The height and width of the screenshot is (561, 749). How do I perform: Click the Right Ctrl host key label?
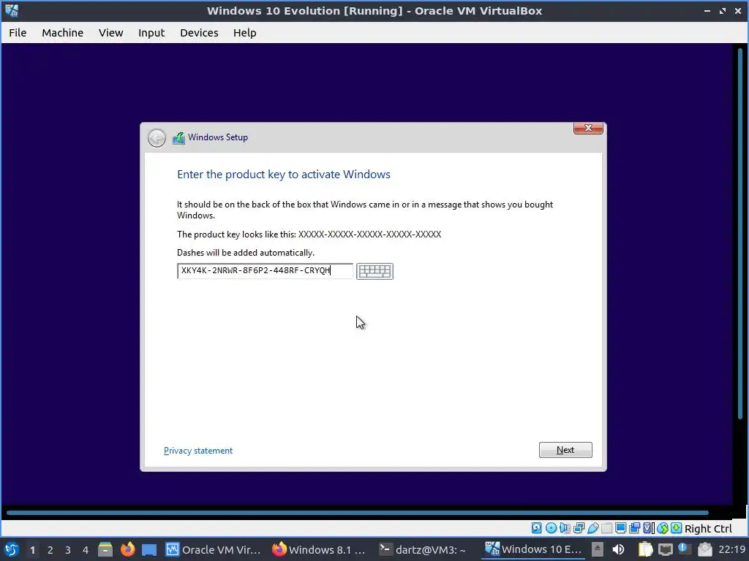pyautogui.click(x=708, y=529)
